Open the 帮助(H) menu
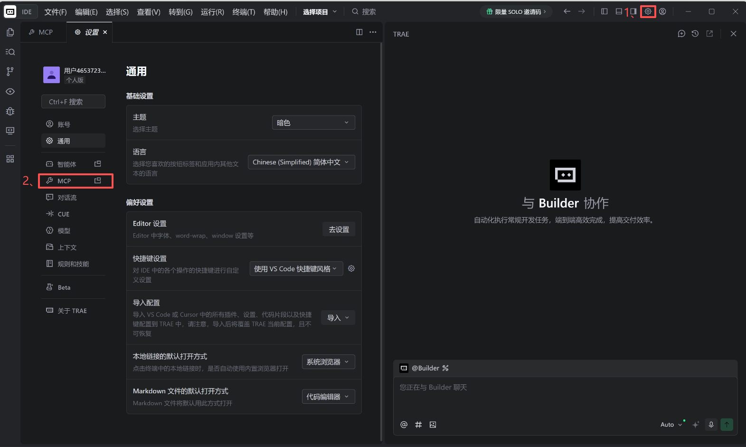 point(275,12)
